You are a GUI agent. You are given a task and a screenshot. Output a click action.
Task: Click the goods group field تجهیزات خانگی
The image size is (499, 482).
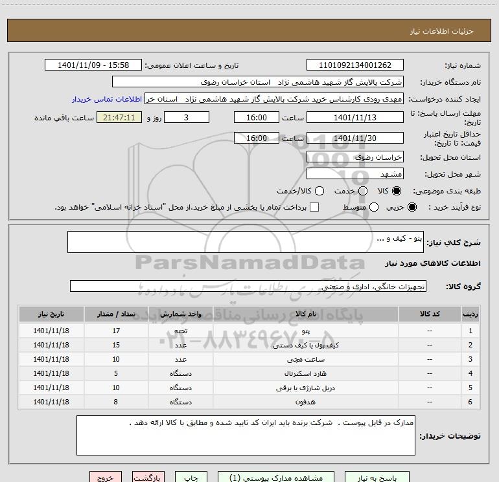248,286
